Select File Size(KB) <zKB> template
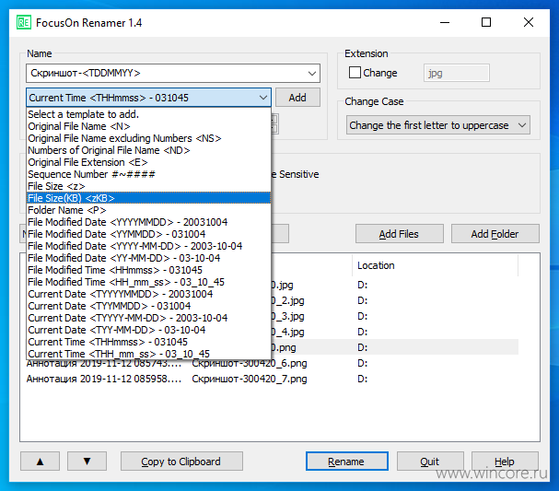This screenshot has width=559, height=491. point(148,198)
